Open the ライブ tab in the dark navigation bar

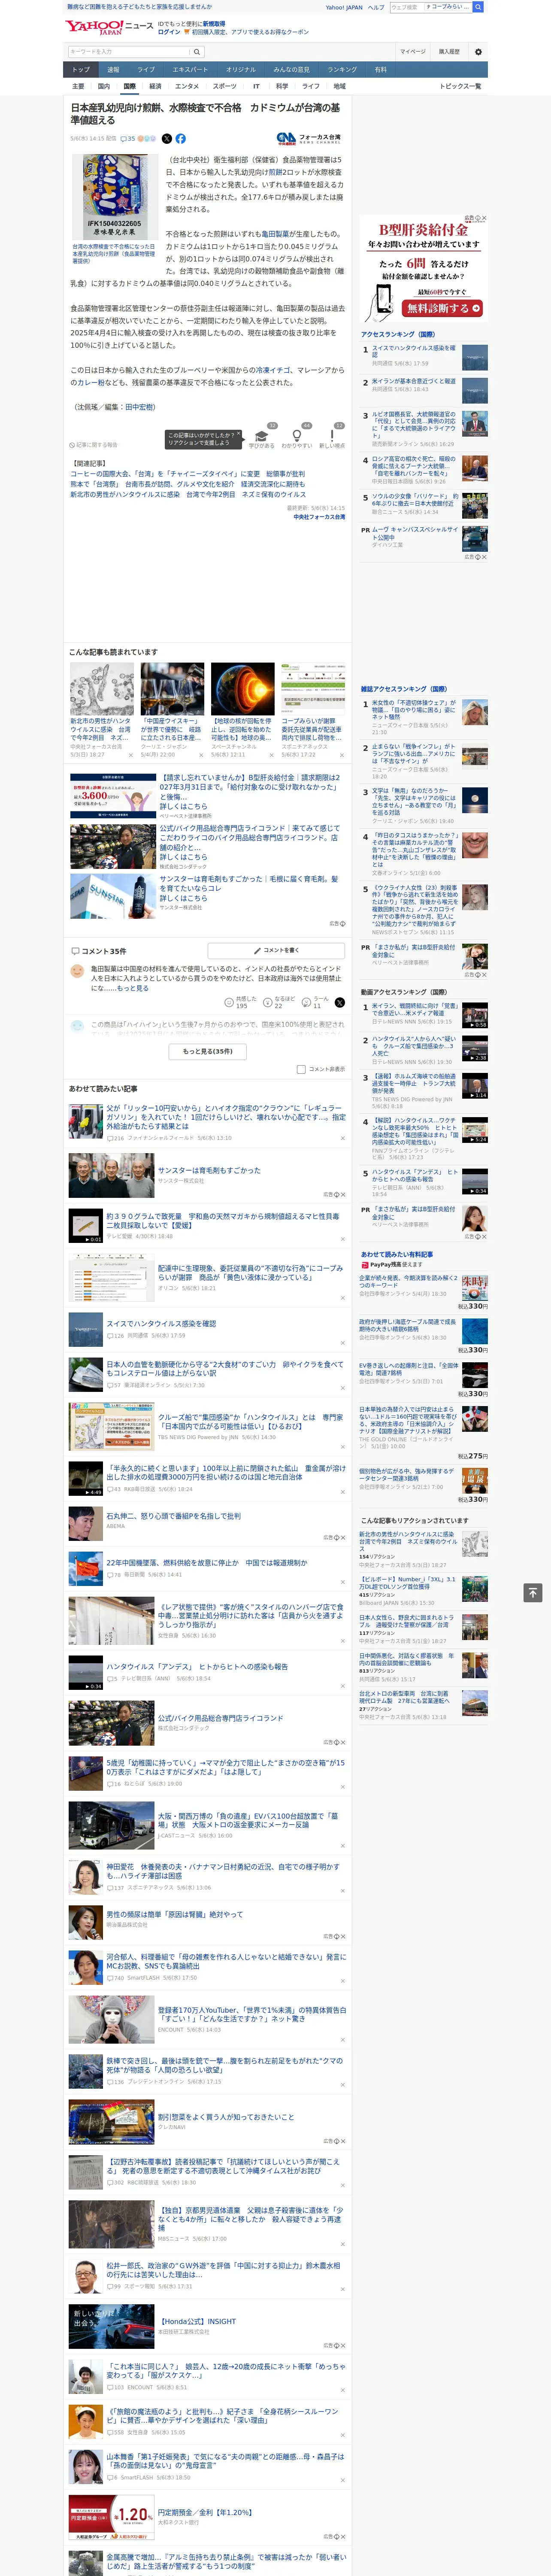click(146, 70)
